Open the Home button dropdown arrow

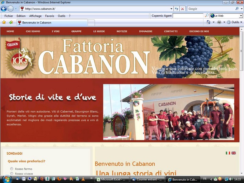pos(213,22)
